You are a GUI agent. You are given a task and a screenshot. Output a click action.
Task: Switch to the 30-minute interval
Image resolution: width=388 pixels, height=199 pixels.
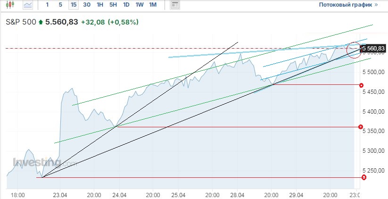click(87, 5)
